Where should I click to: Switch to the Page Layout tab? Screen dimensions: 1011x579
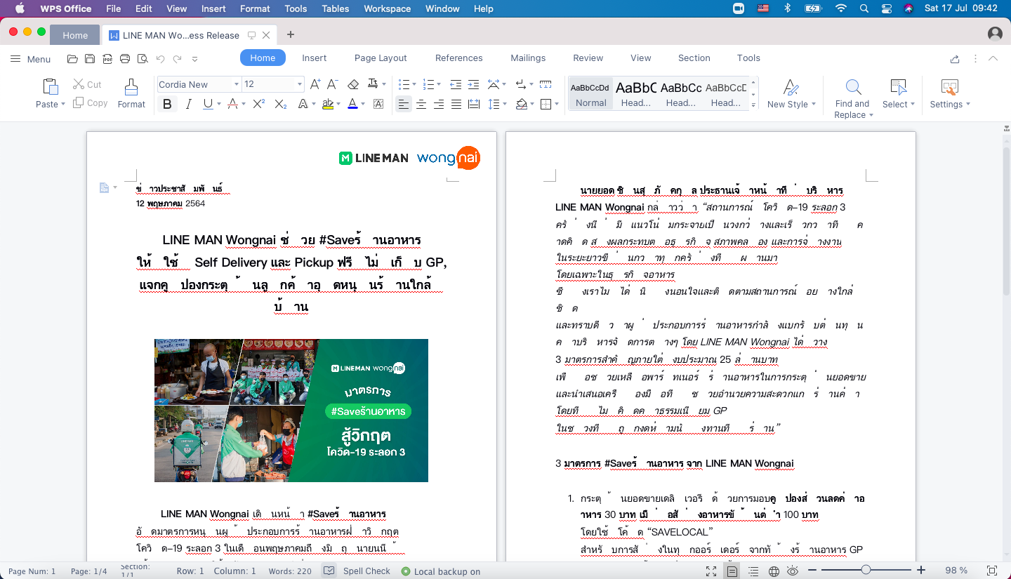pyautogui.click(x=381, y=58)
